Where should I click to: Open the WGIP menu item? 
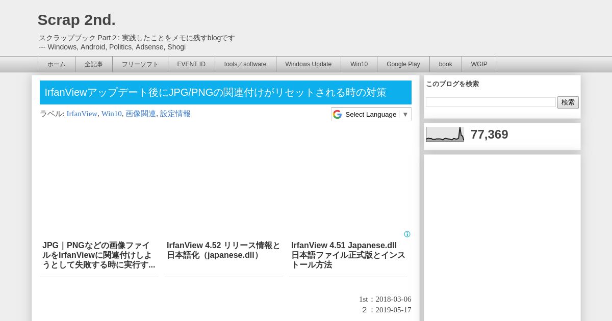pos(479,64)
